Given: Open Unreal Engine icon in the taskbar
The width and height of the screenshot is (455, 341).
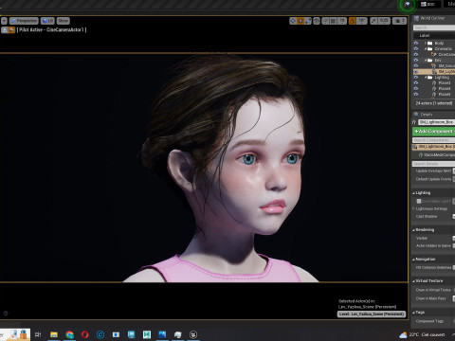Looking at the screenshot, I should pos(193,334).
